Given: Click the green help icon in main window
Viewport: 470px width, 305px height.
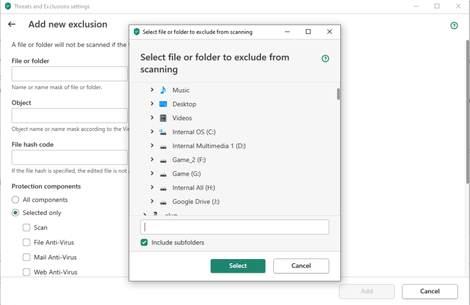Looking at the screenshot, I should pos(454,26).
